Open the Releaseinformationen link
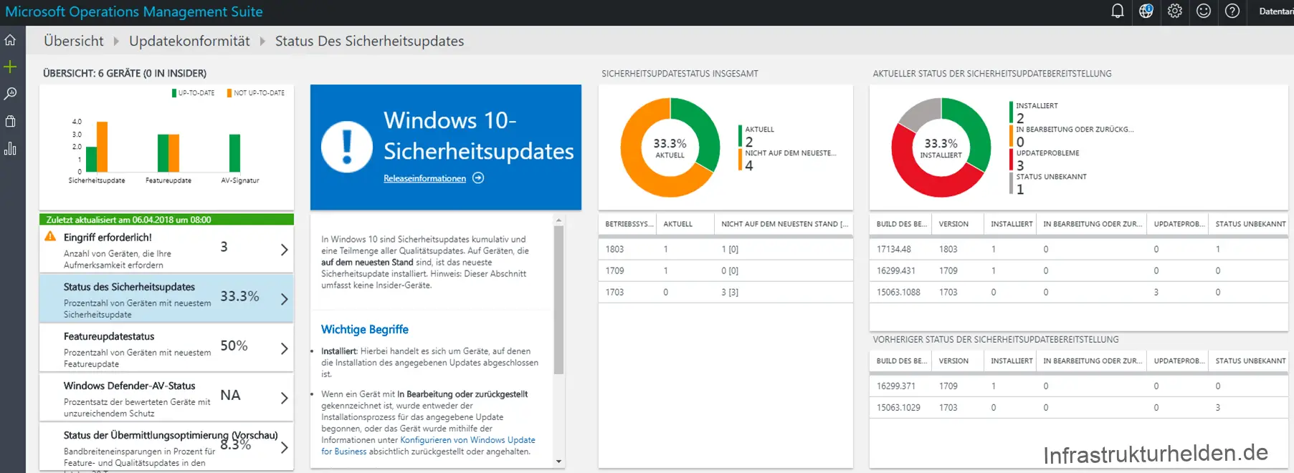Screen dimensions: 1294x473 click(424, 178)
